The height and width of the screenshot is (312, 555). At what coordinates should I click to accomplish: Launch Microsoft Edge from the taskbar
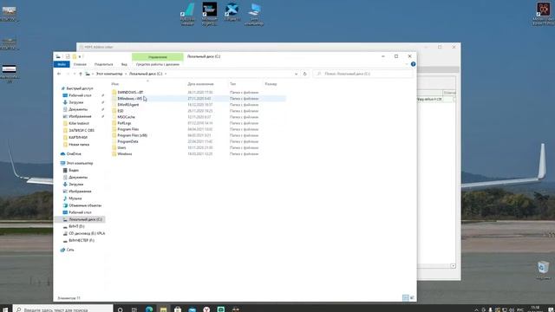point(149,309)
